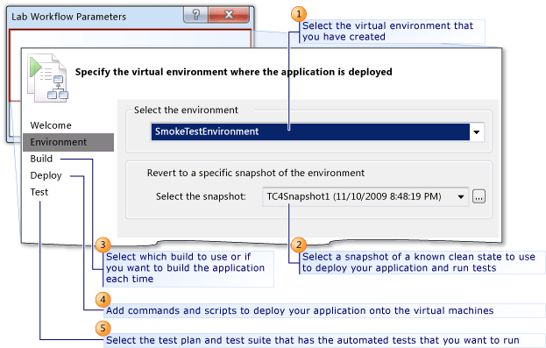Open the Welcome wizard page

coord(51,125)
